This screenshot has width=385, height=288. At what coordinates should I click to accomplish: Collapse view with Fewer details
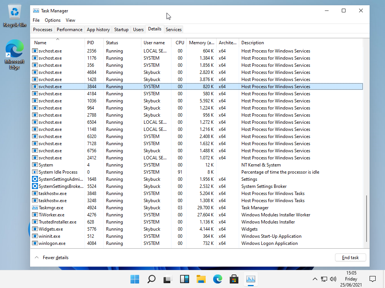click(52, 258)
